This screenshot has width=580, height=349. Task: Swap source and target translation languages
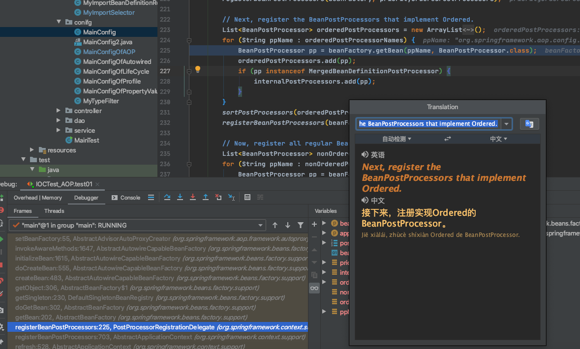coord(447,139)
